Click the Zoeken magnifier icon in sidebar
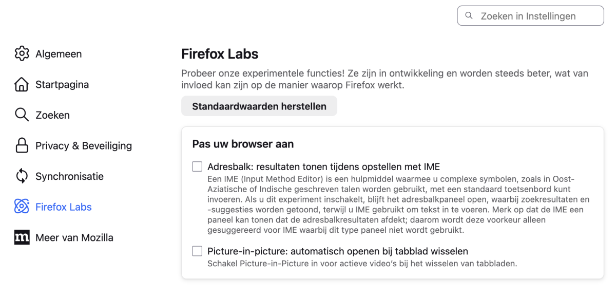Image resolution: width=616 pixels, height=296 pixels. click(22, 115)
